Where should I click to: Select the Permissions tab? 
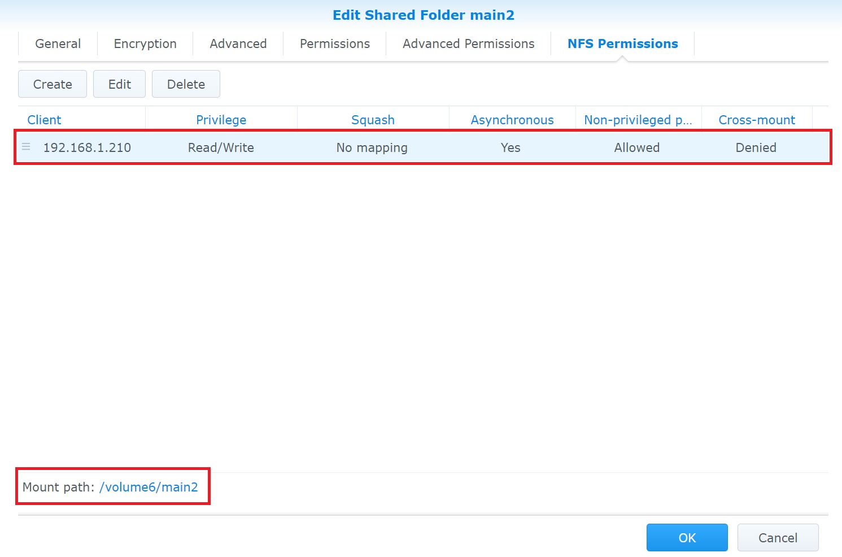pyautogui.click(x=334, y=43)
